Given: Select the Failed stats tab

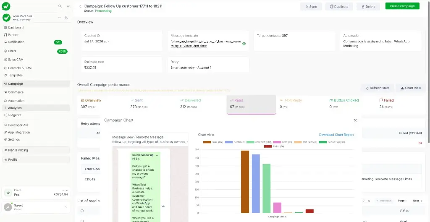Looking at the screenshot, I should tap(400, 104).
